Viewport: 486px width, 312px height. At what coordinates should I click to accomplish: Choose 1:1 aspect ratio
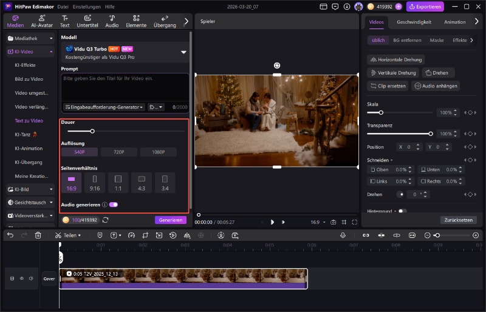point(118,183)
